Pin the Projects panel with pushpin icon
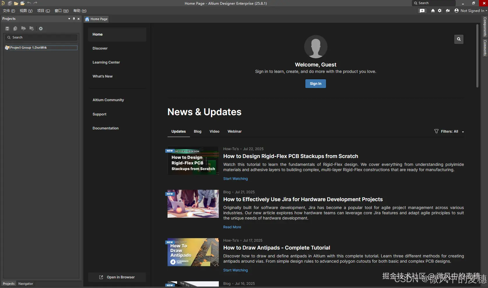The image size is (488, 288). (x=74, y=19)
